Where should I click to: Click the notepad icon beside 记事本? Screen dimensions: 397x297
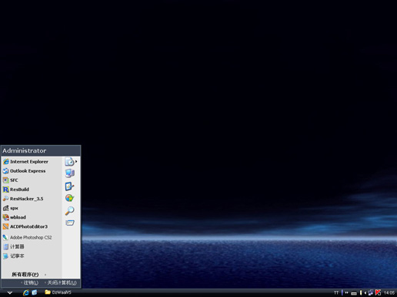pyautogui.click(x=5, y=256)
